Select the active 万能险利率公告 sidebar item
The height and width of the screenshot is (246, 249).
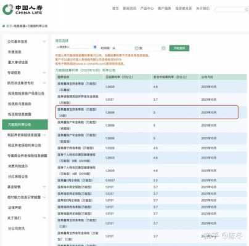[x=25, y=125]
